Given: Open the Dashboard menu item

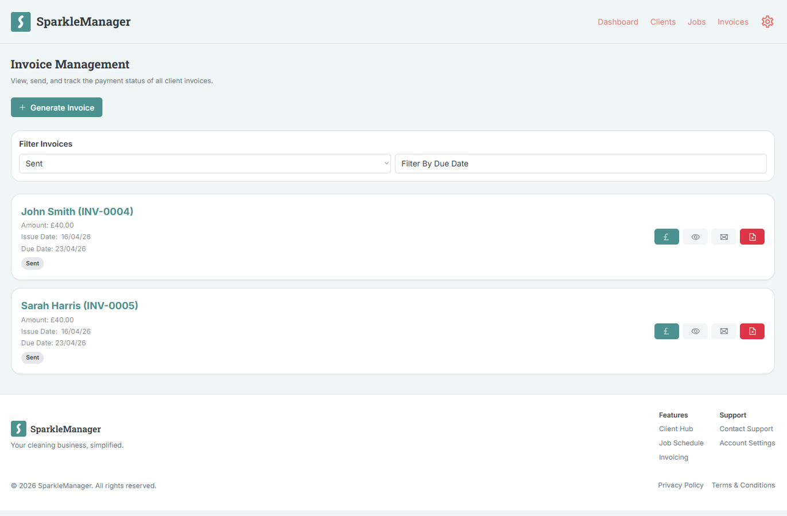Looking at the screenshot, I should tap(618, 22).
